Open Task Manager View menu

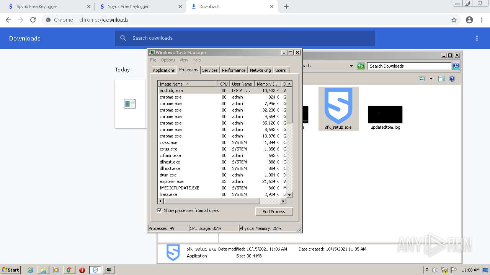(x=184, y=60)
